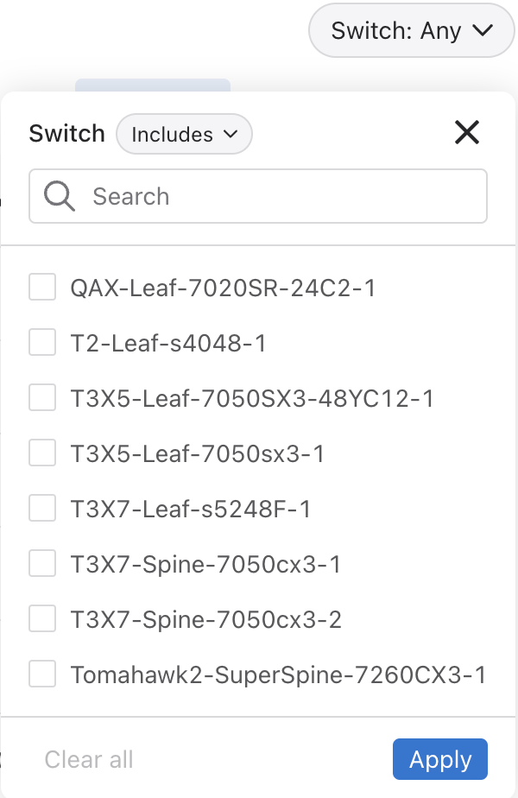Click the magnifier search icon

point(60,197)
